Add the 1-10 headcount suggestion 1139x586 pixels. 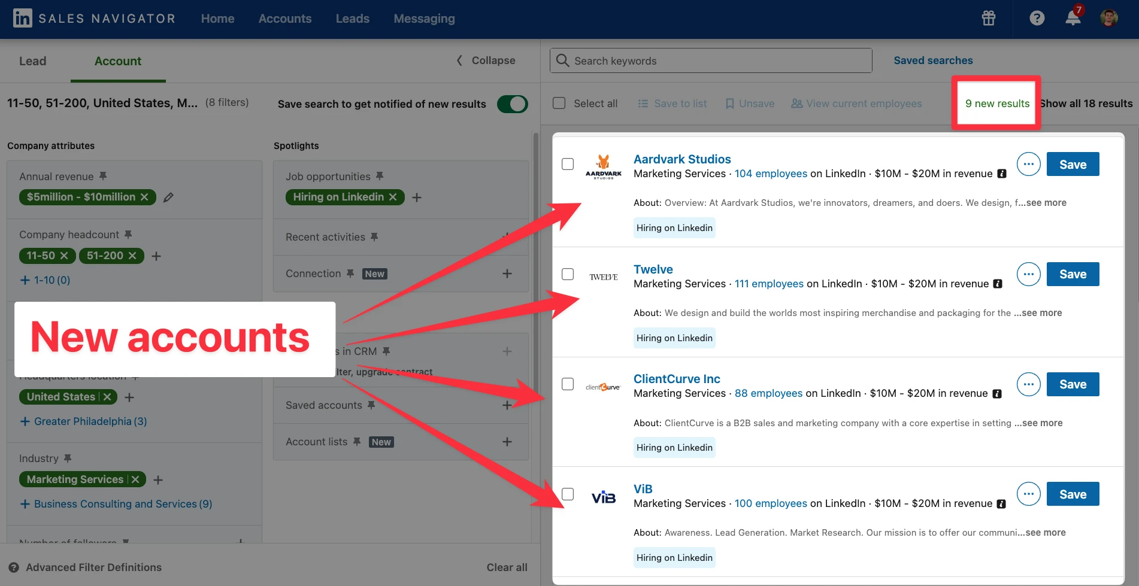[x=45, y=280]
